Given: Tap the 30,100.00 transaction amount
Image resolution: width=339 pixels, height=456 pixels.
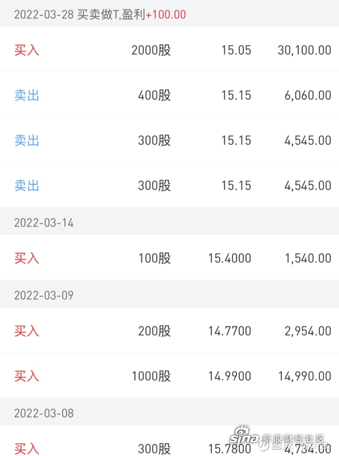Looking at the screenshot, I should coord(304,50).
